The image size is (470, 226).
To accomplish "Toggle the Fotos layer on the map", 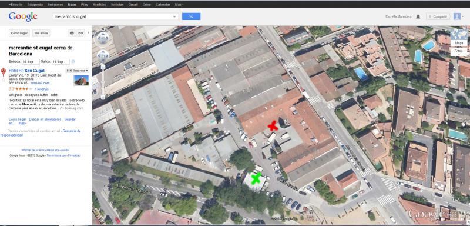I will [459, 51].
